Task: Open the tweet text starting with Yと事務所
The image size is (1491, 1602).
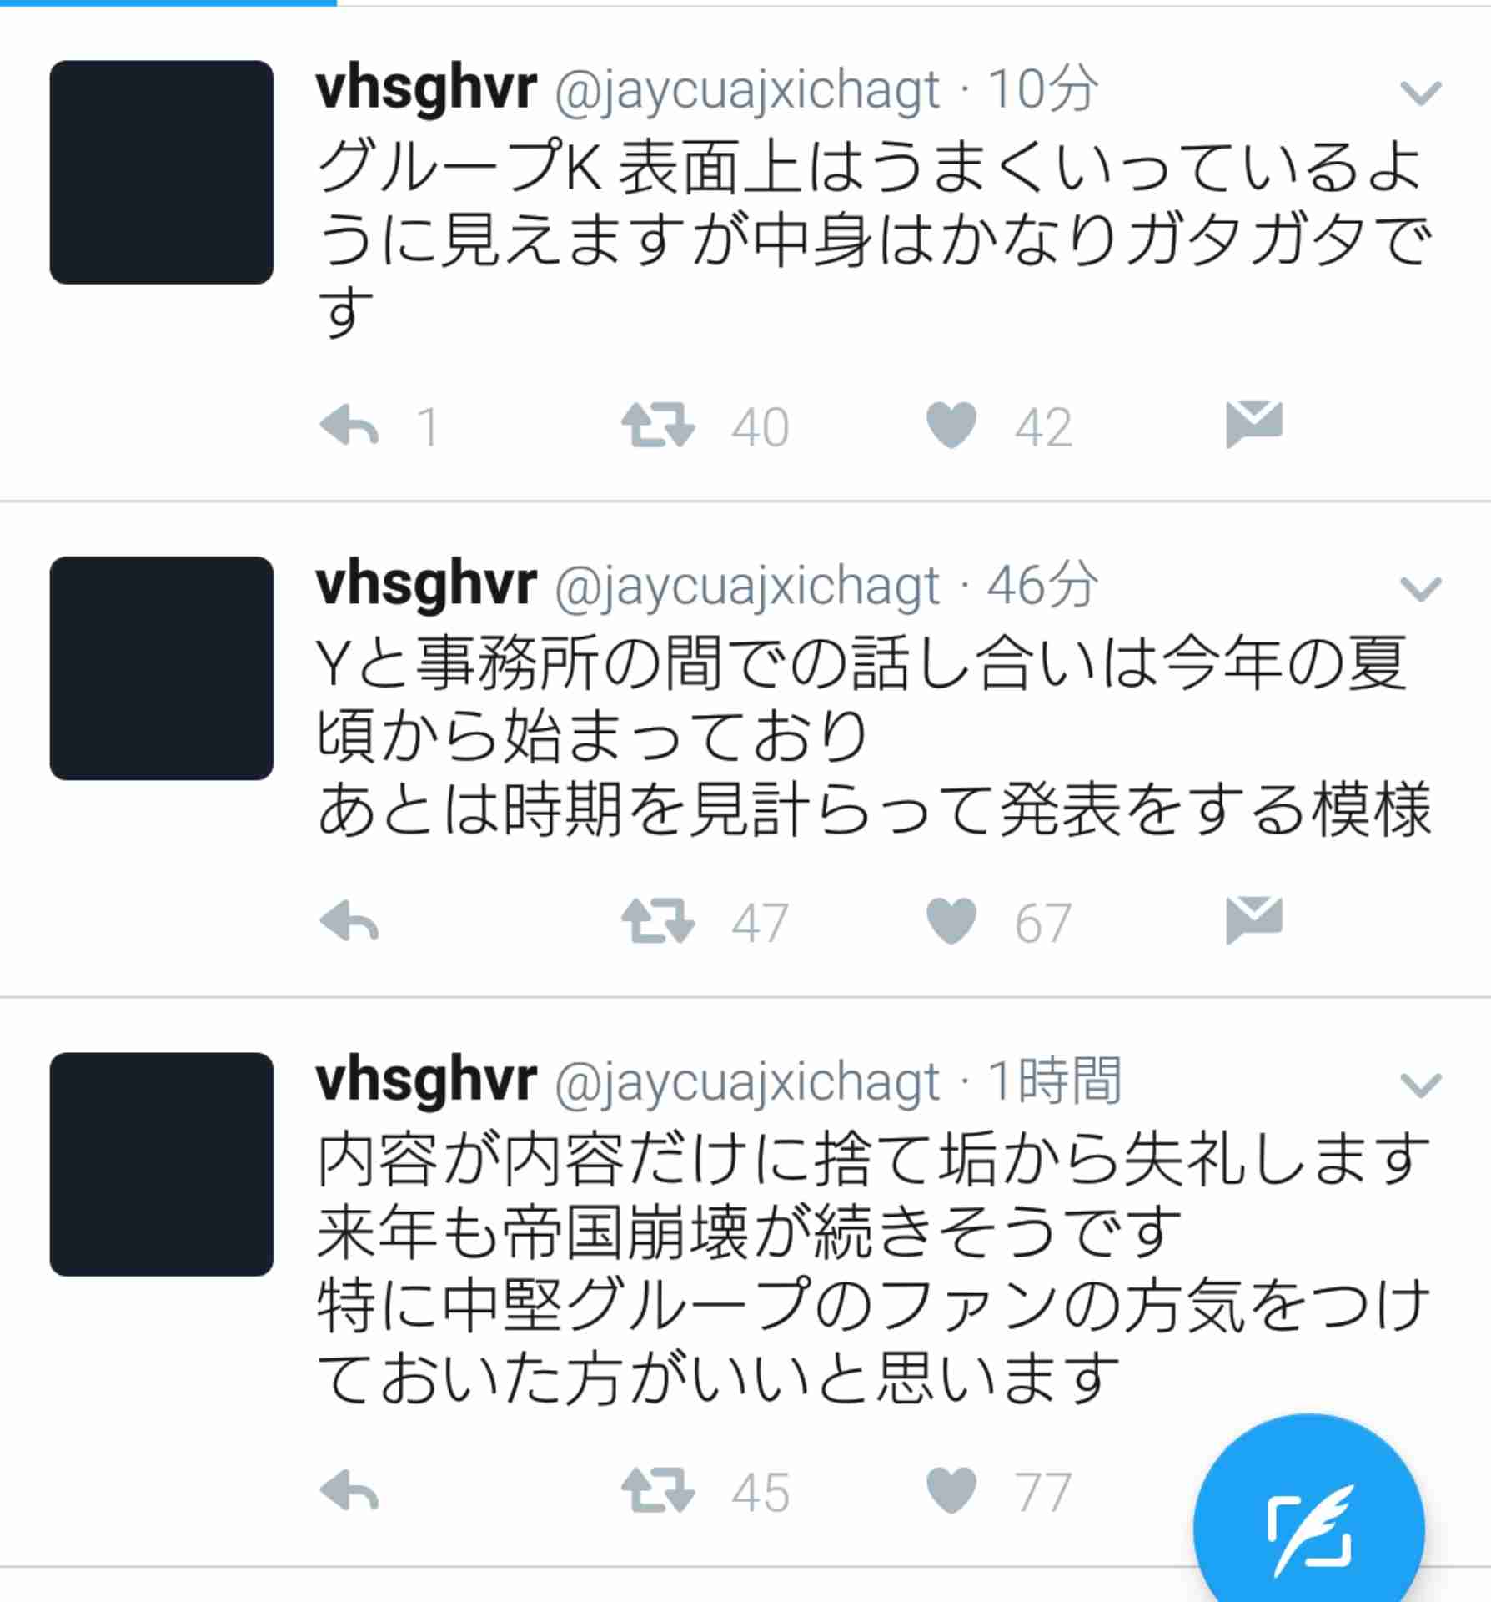Action: [x=873, y=737]
